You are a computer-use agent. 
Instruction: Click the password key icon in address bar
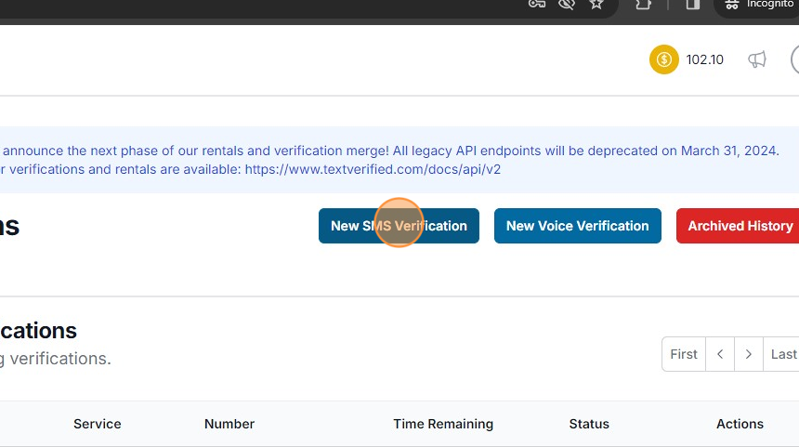pos(537,4)
